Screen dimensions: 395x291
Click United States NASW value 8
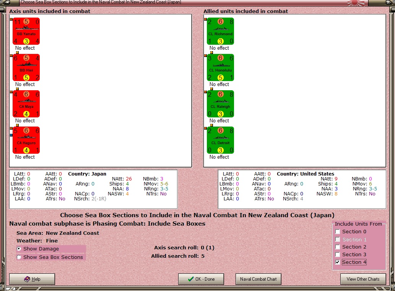[x=336, y=194]
